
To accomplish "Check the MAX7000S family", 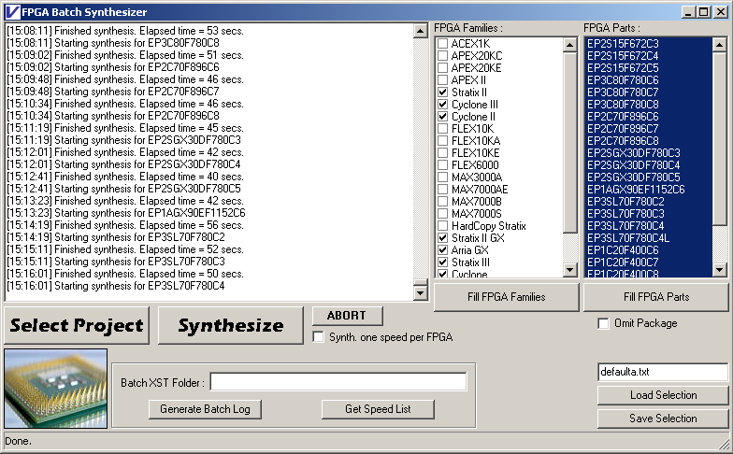I will click(443, 213).
